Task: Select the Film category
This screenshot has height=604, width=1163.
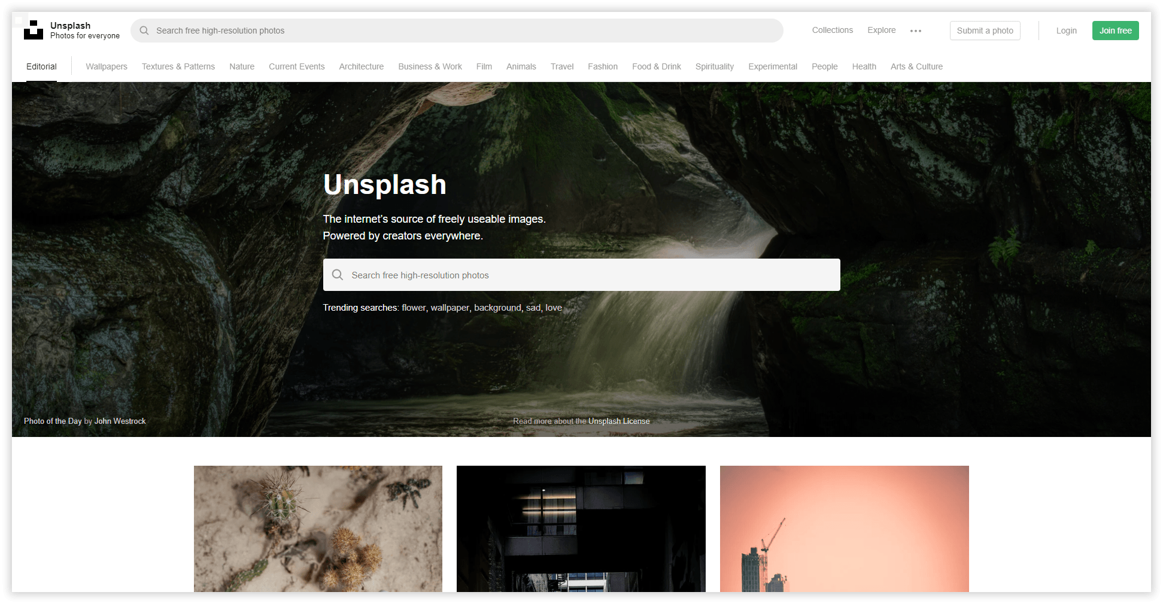Action: (484, 66)
